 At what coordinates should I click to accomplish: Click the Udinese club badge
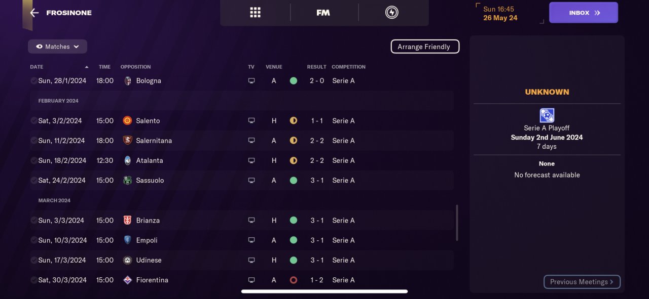coord(128,260)
